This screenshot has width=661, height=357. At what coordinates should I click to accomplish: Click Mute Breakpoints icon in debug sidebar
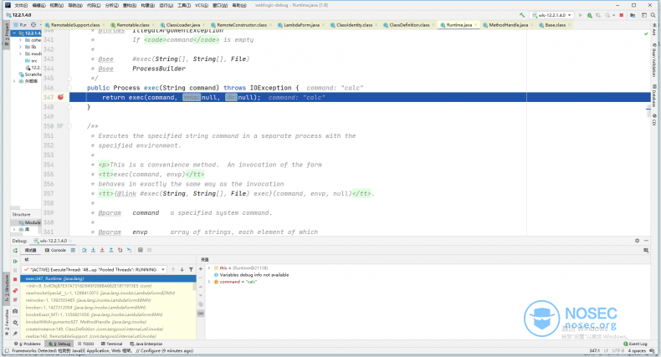[x=15, y=300]
